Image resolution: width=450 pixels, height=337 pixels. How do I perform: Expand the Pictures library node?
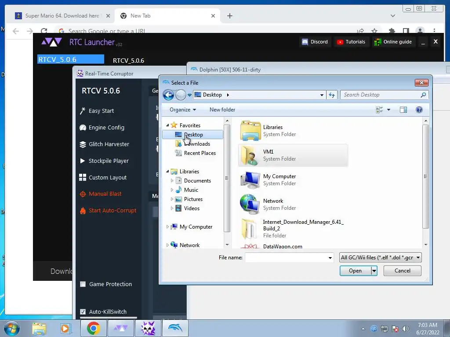(x=172, y=199)
